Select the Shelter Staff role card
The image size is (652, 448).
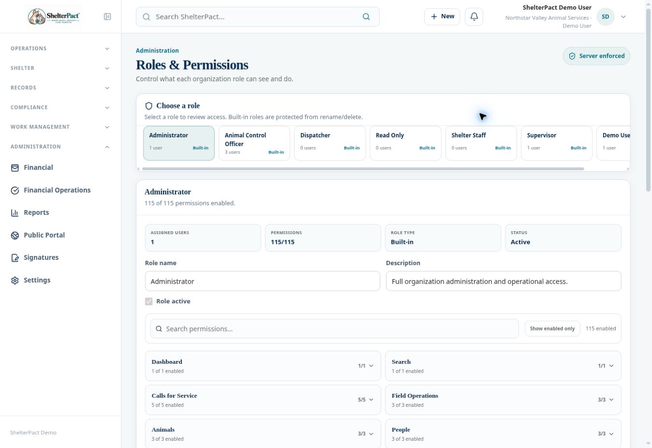click(x=481, y=143)
